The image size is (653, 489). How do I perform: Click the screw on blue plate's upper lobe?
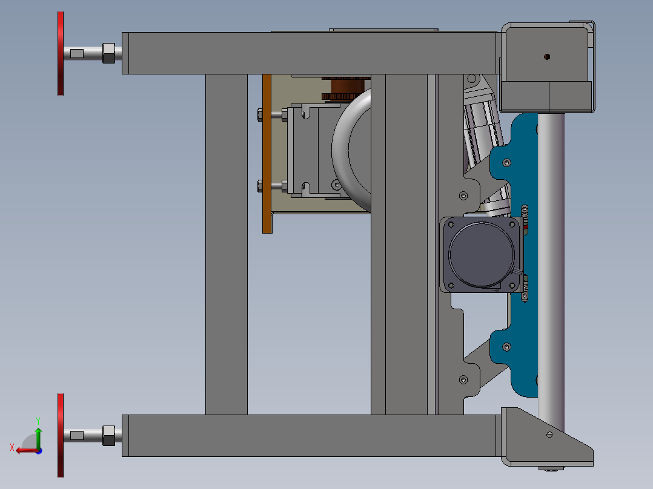point(507,163)
